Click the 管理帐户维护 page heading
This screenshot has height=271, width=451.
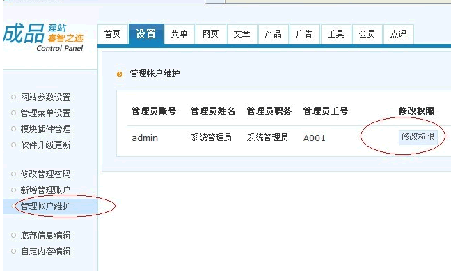coord(155,74)
